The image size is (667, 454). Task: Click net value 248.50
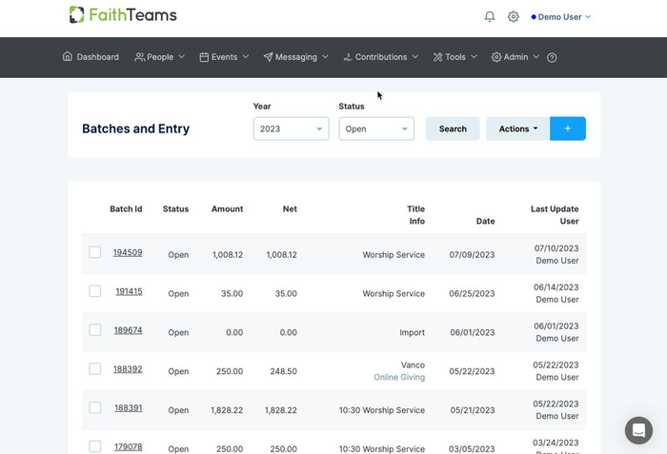283,371
